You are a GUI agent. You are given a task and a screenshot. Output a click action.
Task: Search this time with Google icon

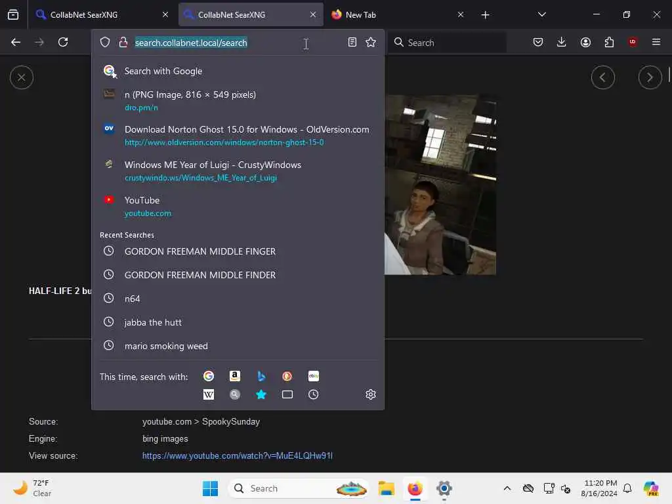[209, 376]
